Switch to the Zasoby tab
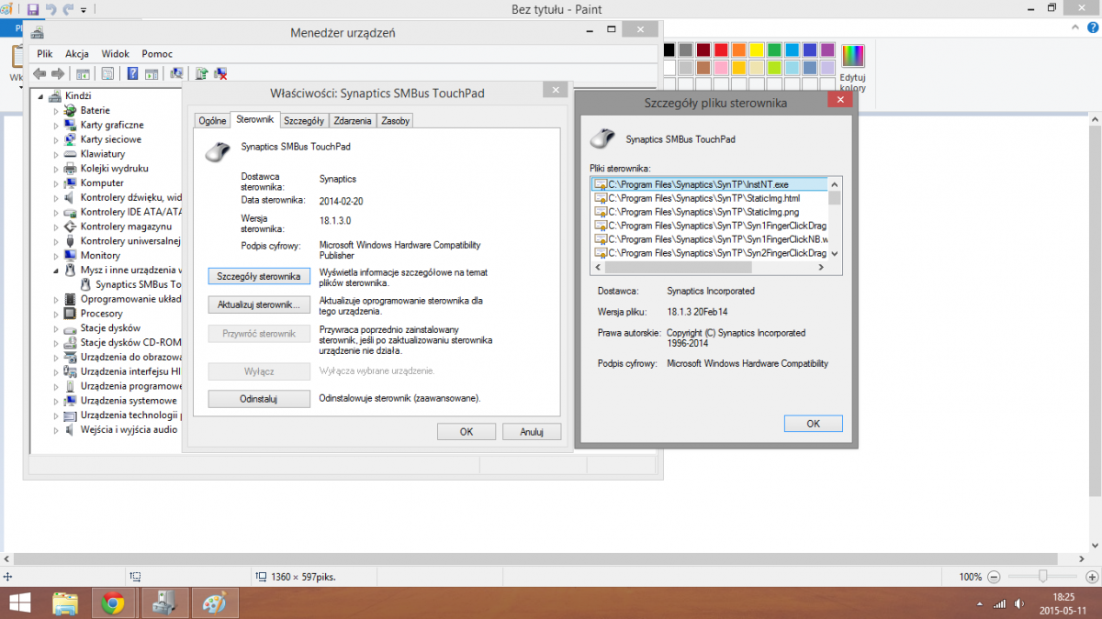Viewport: 1102px width, 619px height. [395, 120]
